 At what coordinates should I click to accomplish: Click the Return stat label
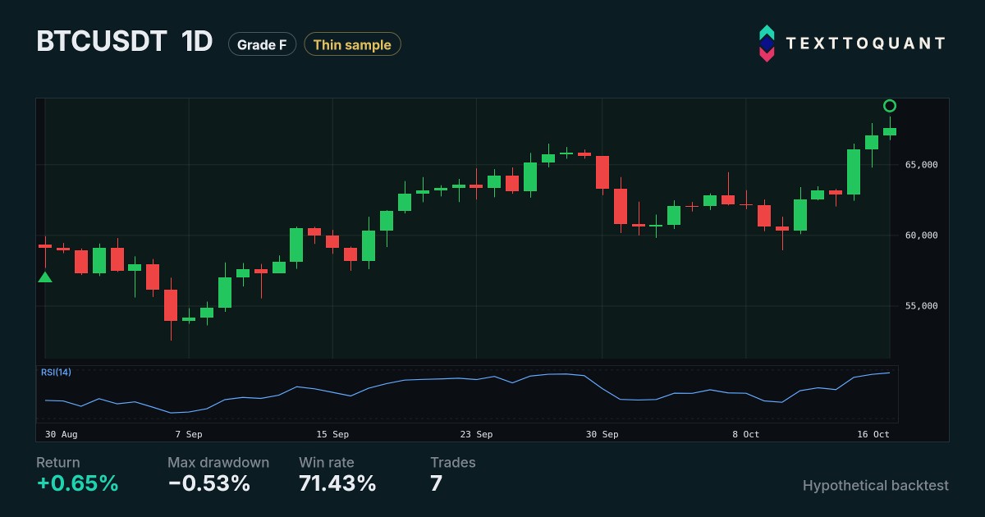pos(58,463)
